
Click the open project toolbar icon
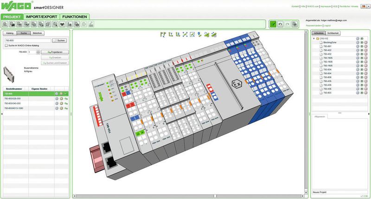(13, 24)
